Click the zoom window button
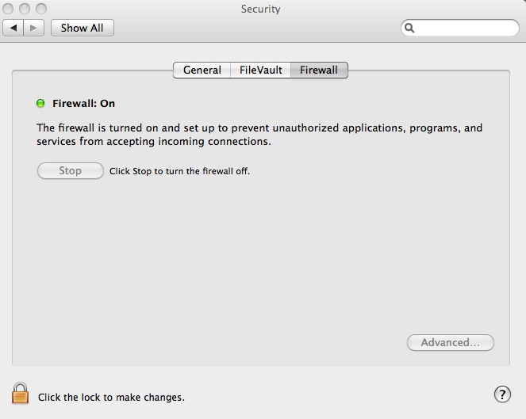This screenshot has height=419, width=526. pyautogui.click(x=41, y=9)
